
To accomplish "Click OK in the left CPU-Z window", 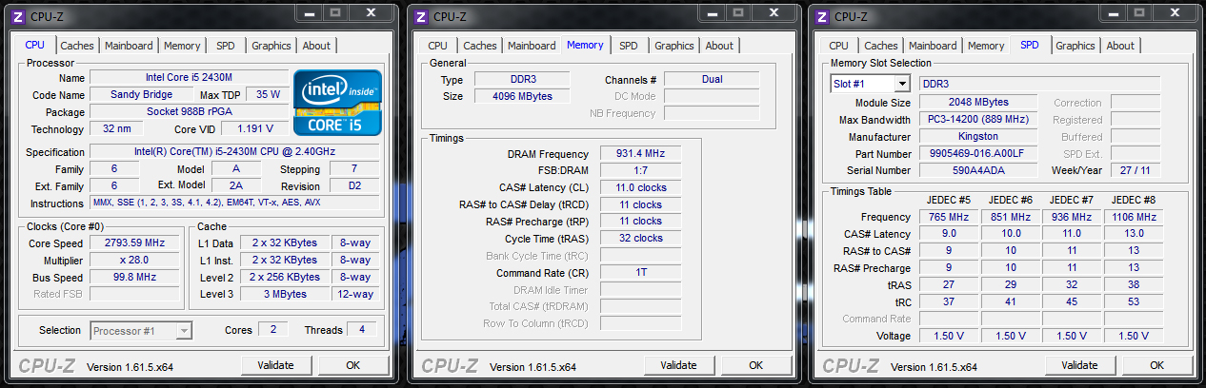I will [352, 365].
